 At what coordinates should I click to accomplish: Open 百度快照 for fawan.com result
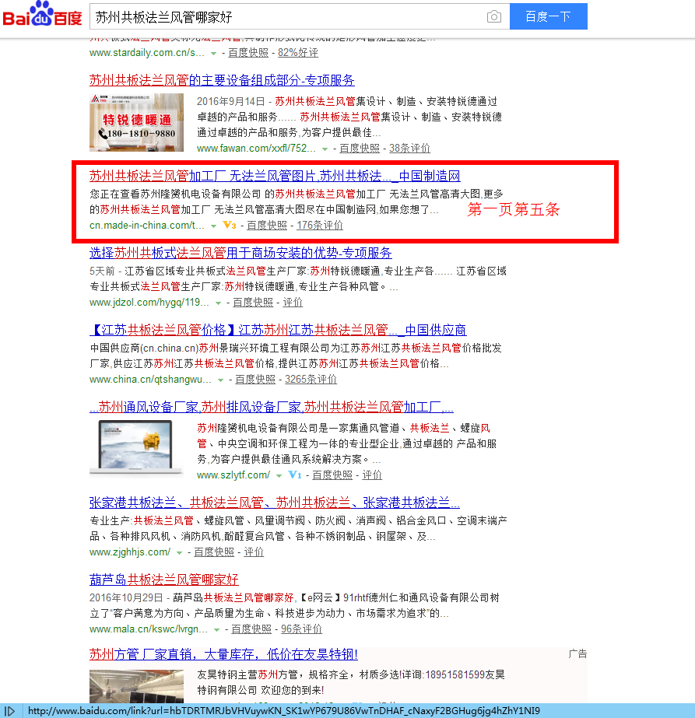coord(360,149)
